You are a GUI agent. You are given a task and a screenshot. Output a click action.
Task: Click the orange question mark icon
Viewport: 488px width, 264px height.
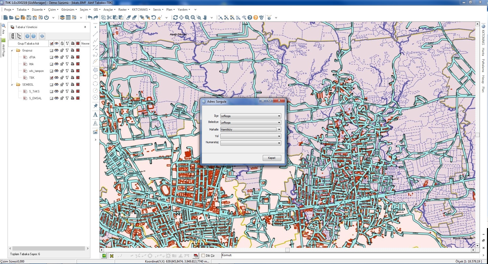pyautogui.click(x=256, y=17)
